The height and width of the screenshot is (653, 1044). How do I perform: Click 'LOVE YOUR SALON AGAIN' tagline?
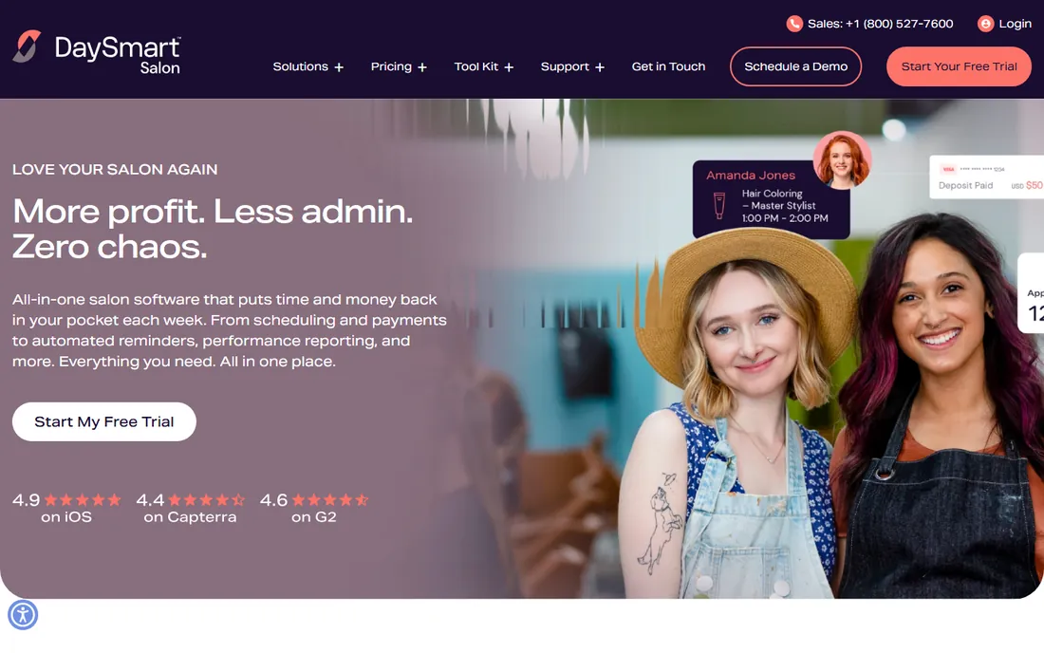coord(115,170)
